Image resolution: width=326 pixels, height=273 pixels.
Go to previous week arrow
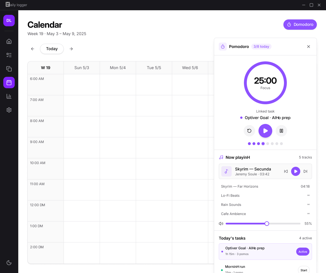click(x=33, y=49)
